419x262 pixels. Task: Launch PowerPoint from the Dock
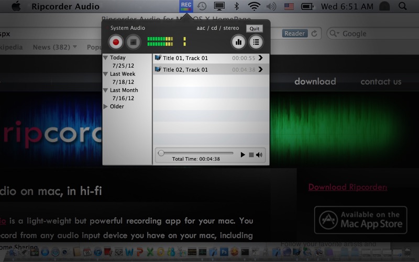(x=140, y=252)
